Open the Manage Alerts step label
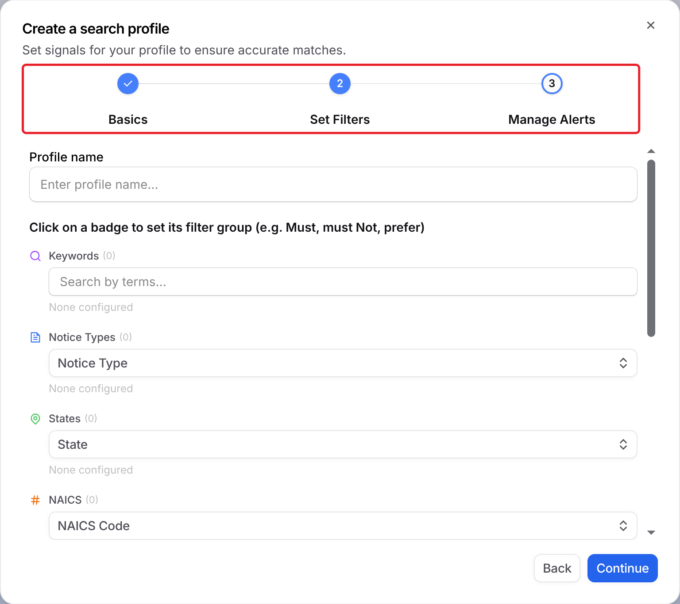The width and height of the screenshot is (680, 604). click(x=552, y=119)
